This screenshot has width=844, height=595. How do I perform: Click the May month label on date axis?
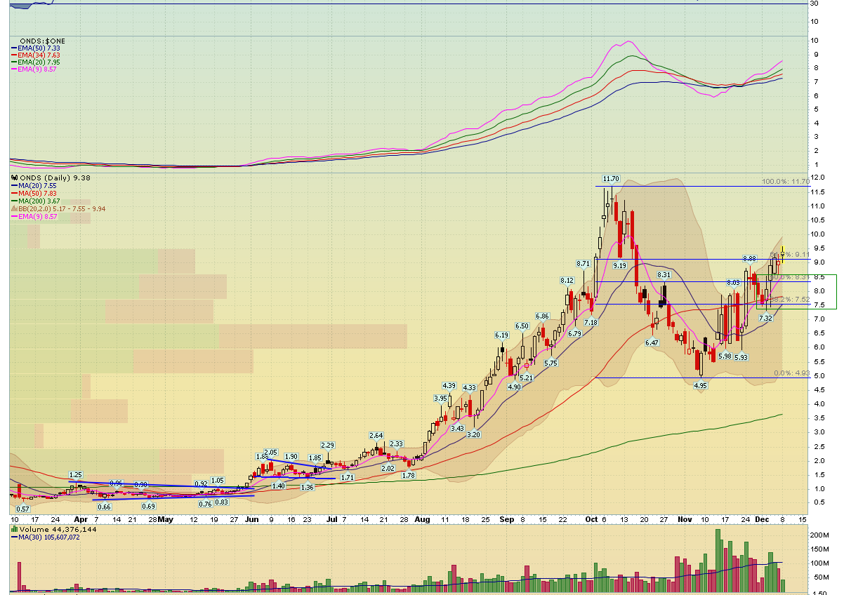[x=165, y=520]
